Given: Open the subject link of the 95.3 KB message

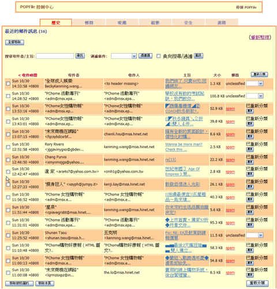Looking at the screenshot, I should click(x=186, y=223).
